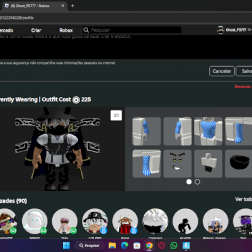
Task: Click the magnifier icon in Roblox search
Action: point(86,30)
